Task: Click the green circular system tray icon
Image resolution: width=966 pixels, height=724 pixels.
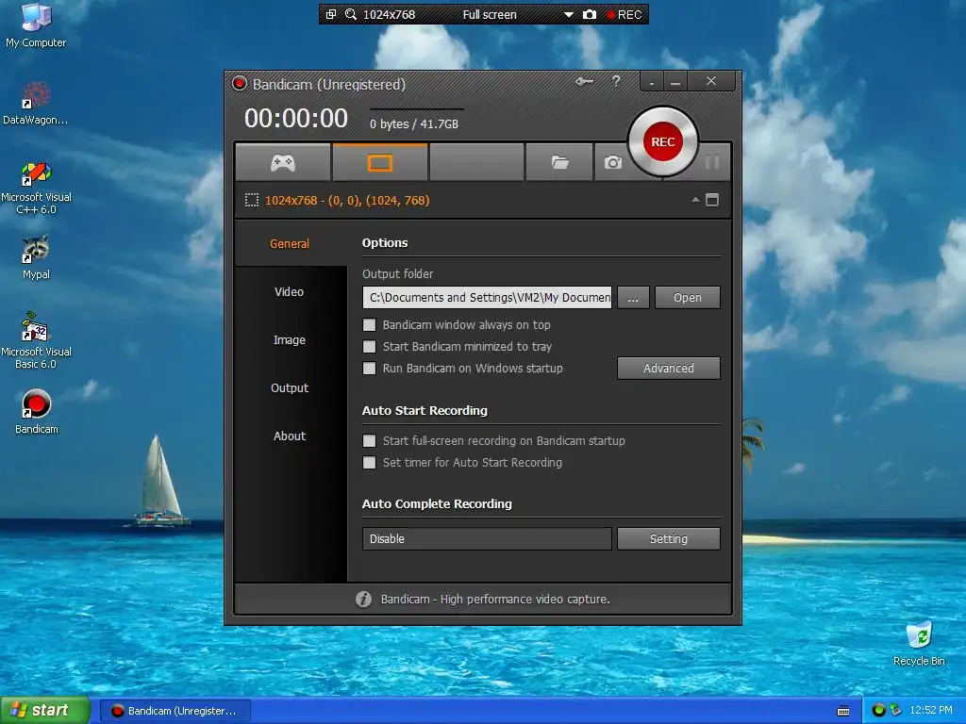Action: pyautogui.click(x=878, y=711)
